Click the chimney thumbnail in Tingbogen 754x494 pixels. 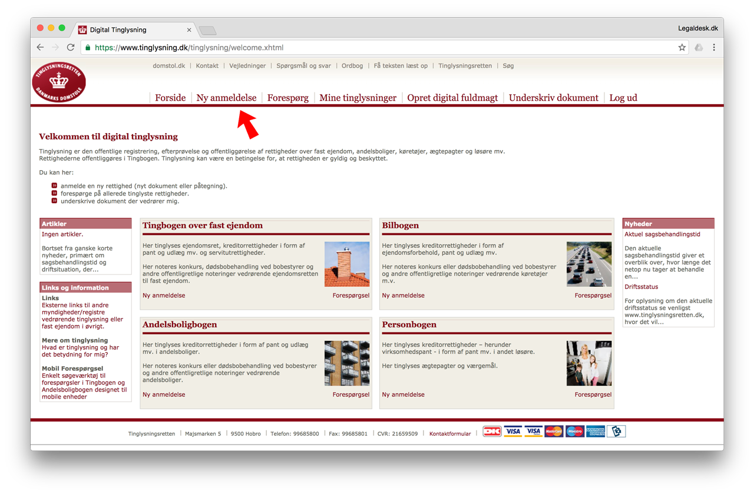347,264
